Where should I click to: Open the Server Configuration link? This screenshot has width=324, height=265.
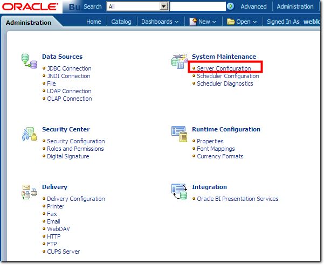tap(224, 68)
